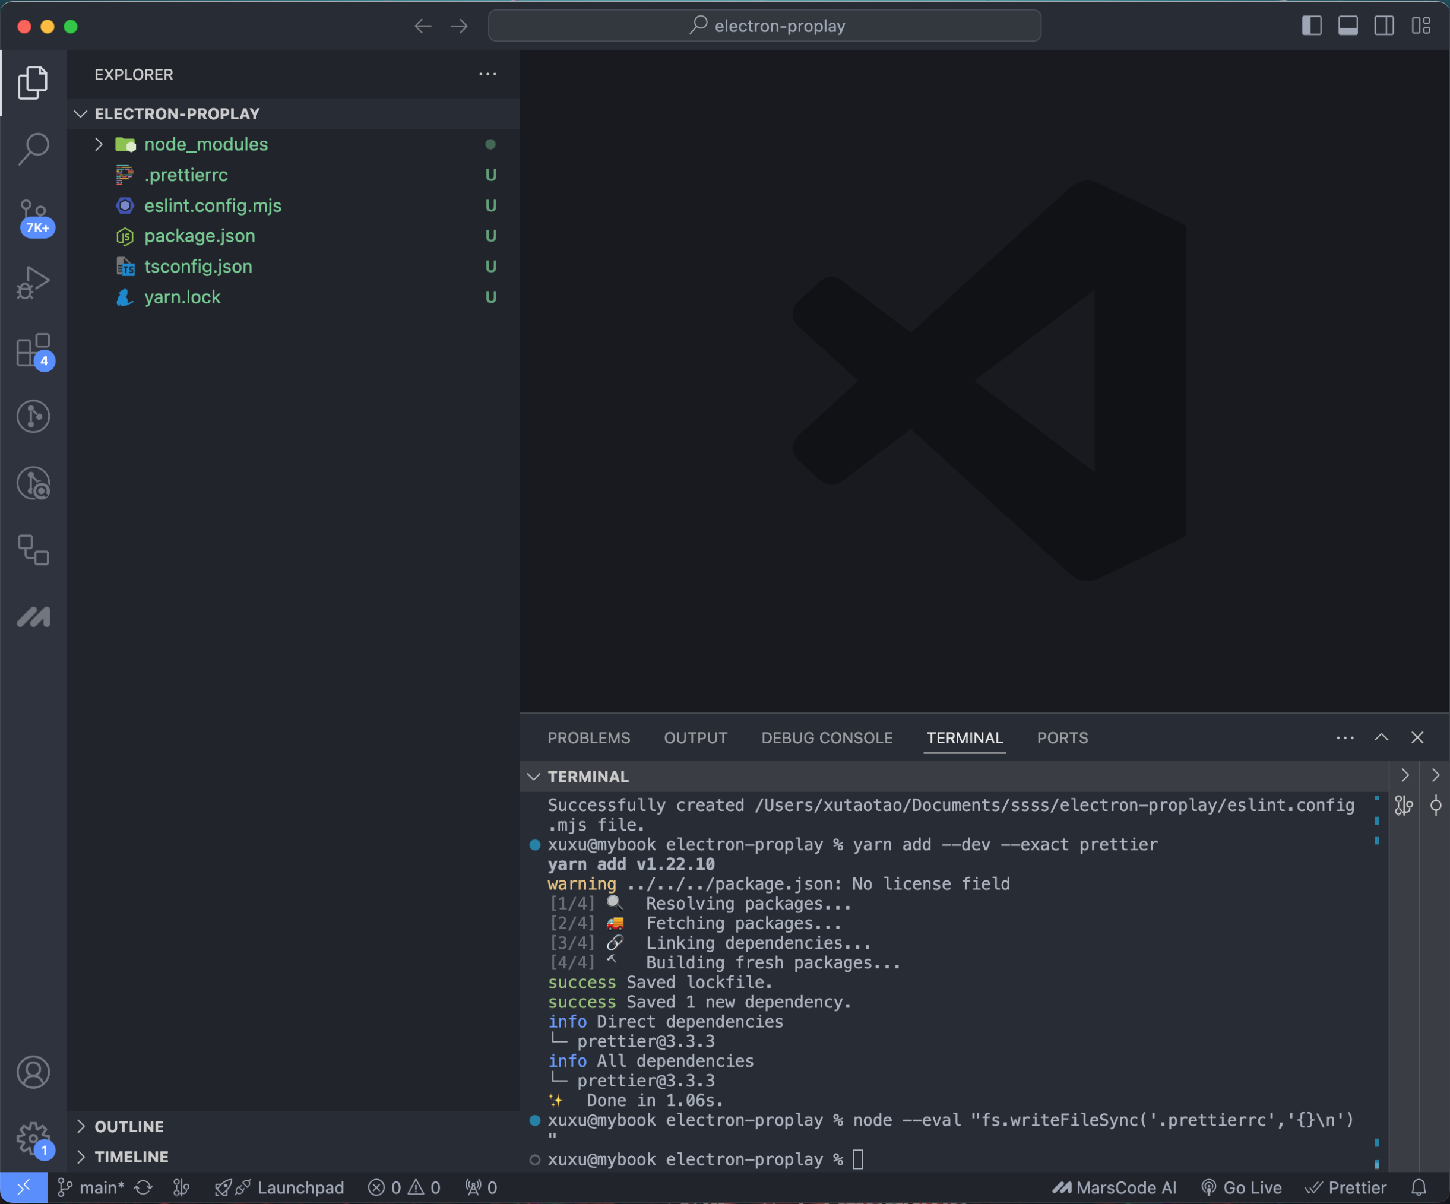Click the synchronize changes icon in status bar
Viewport: 1450px width, 1204px height.
tap(143, 1187)
